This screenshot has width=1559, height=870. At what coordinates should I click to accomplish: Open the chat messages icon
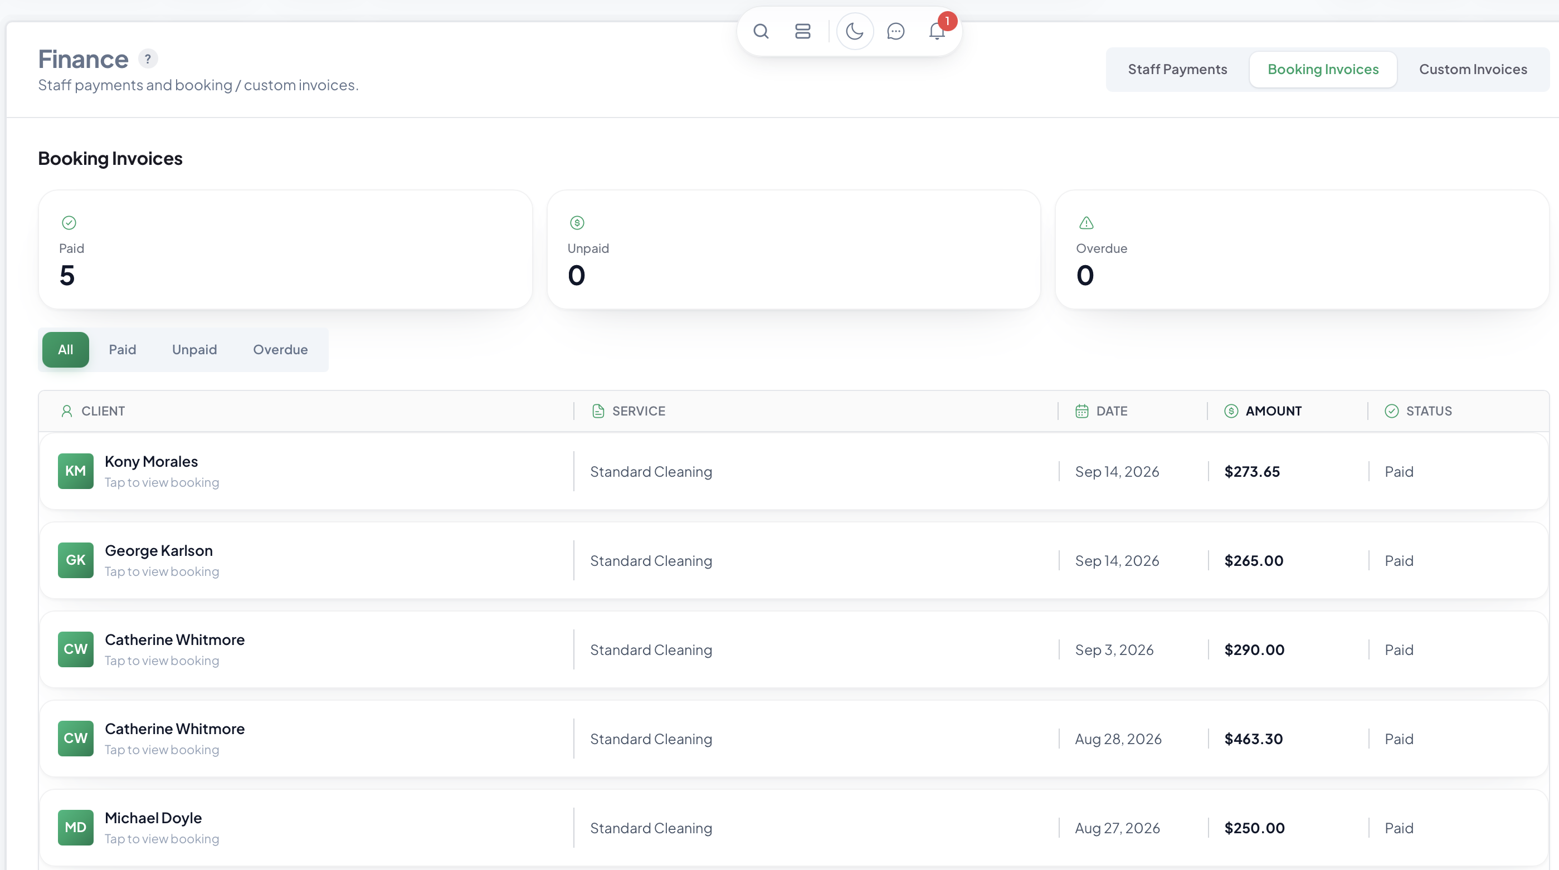(896, 31)
